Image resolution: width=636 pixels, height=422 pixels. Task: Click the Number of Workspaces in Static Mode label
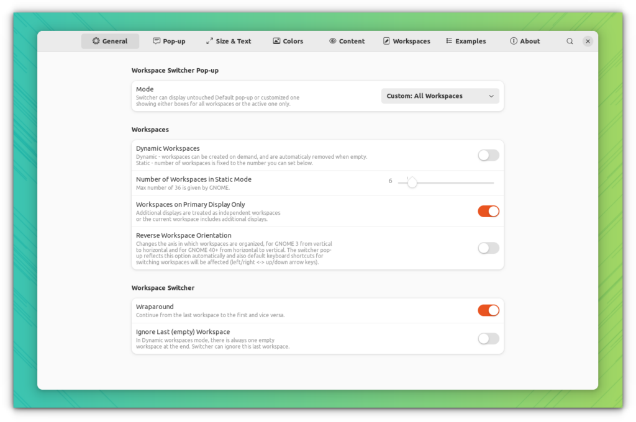(x=194, y=179)
